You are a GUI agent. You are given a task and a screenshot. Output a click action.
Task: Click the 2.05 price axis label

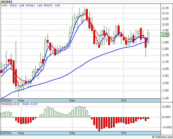pos(165,19)
